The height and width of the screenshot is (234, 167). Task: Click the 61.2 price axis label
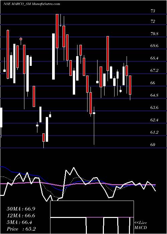154,132
